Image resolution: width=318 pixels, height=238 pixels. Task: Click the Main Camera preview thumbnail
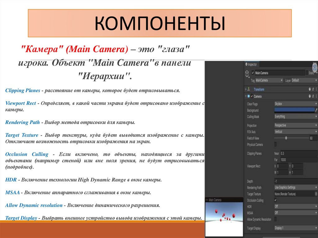(224, 219)
